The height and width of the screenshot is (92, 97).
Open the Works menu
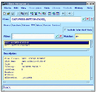click(x=7, y=8)
